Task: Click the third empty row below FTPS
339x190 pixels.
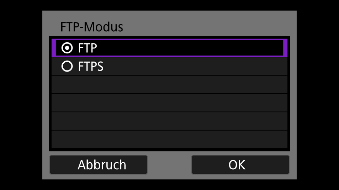Action: (169, 121)
